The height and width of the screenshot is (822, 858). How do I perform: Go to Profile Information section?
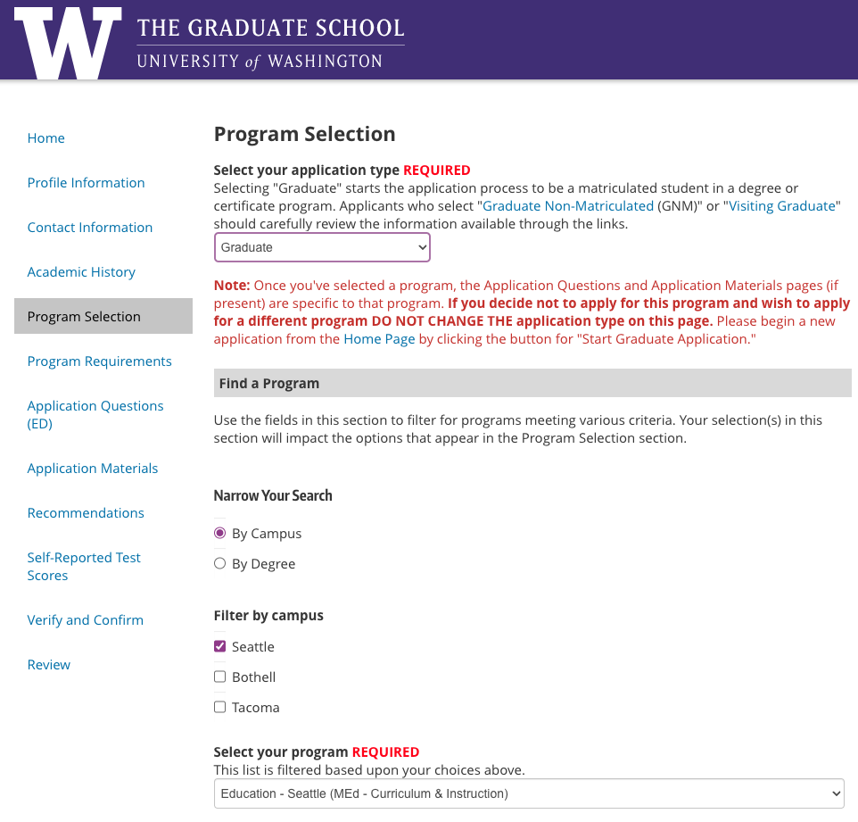86,183
